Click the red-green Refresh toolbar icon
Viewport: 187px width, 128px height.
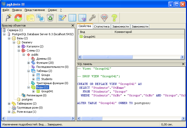(x=18, y=18)
